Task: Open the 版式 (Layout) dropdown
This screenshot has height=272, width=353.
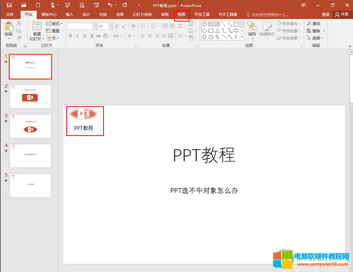Action: [55, 24]
